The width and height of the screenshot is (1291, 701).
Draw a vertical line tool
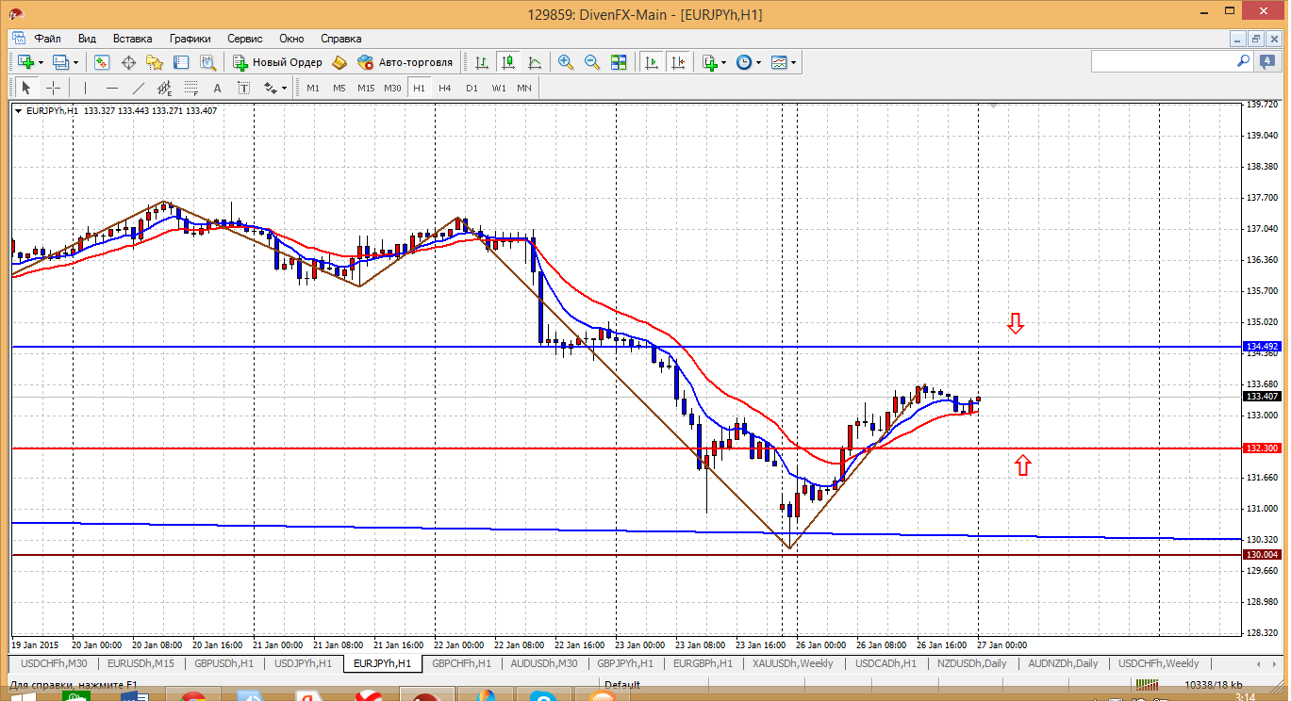85,88
